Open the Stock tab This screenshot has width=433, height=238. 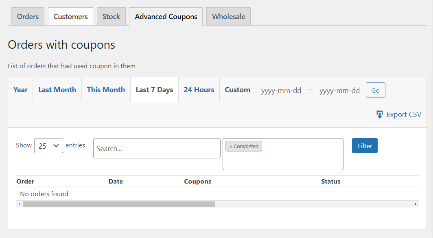click(x=111, y=17)
